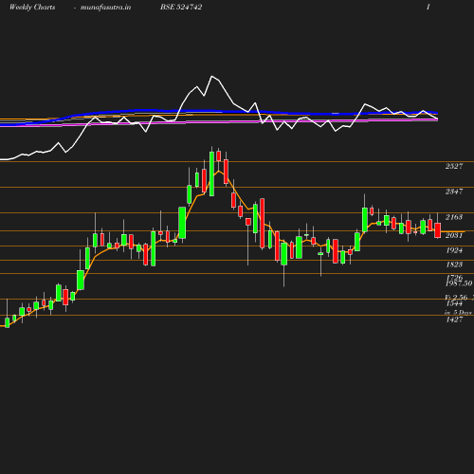Click the 2527 price level label
Image resolution: width=474 pixels, height=474 pixels.
(x=454, y=166)
